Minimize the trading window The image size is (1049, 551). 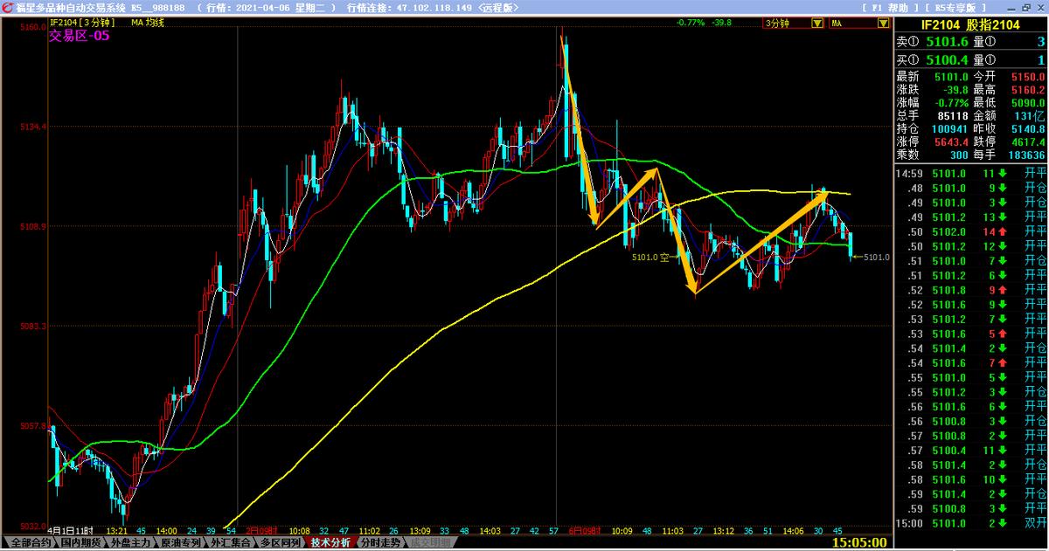point(1011,7)
